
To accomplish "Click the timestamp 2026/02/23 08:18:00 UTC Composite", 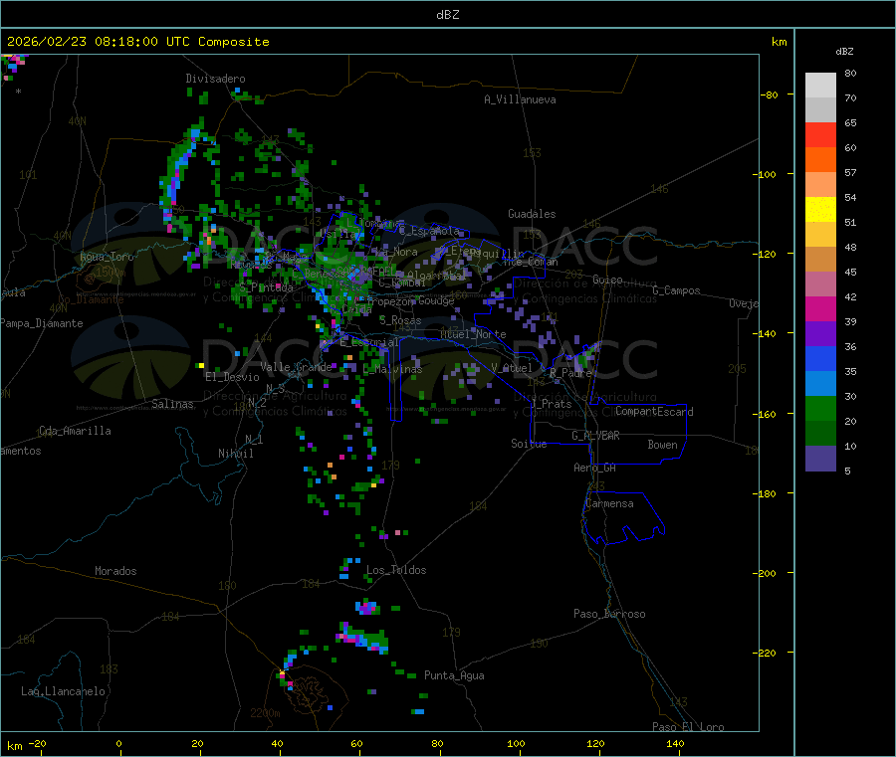I will point(137,42).
